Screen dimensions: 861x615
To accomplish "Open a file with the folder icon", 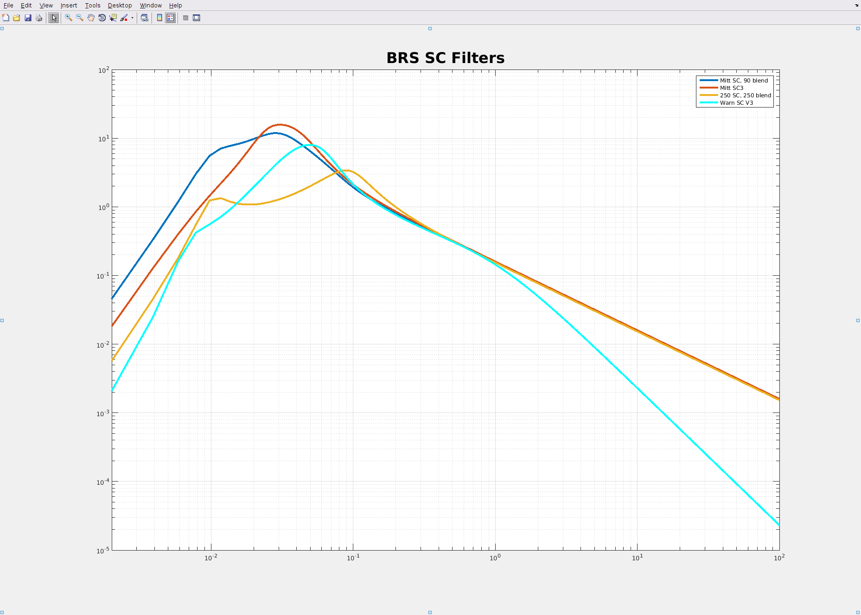I will 17,18.
